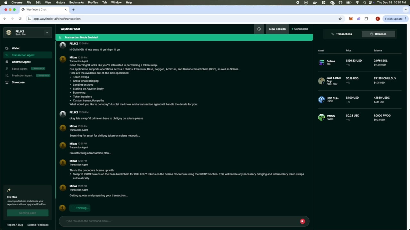Click Coming Soon Pro Plan button
Screen dimensions: 410x230
pyautogui.click(x=28, y=213)
